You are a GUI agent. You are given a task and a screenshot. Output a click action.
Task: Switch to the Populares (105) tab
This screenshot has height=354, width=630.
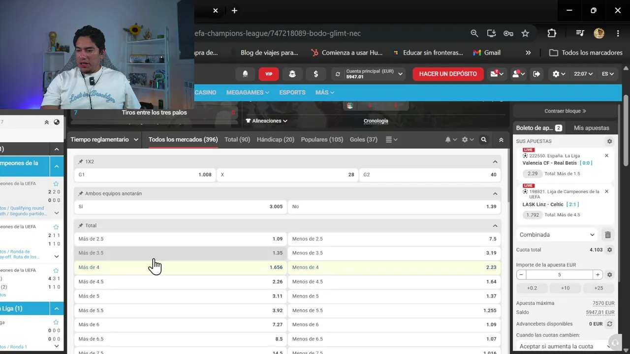click(322, 140)
